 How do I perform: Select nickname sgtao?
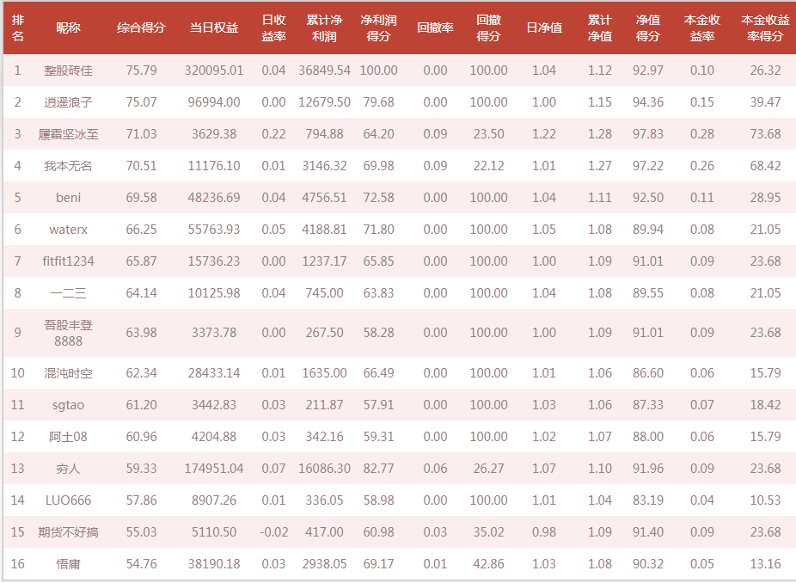68,405
